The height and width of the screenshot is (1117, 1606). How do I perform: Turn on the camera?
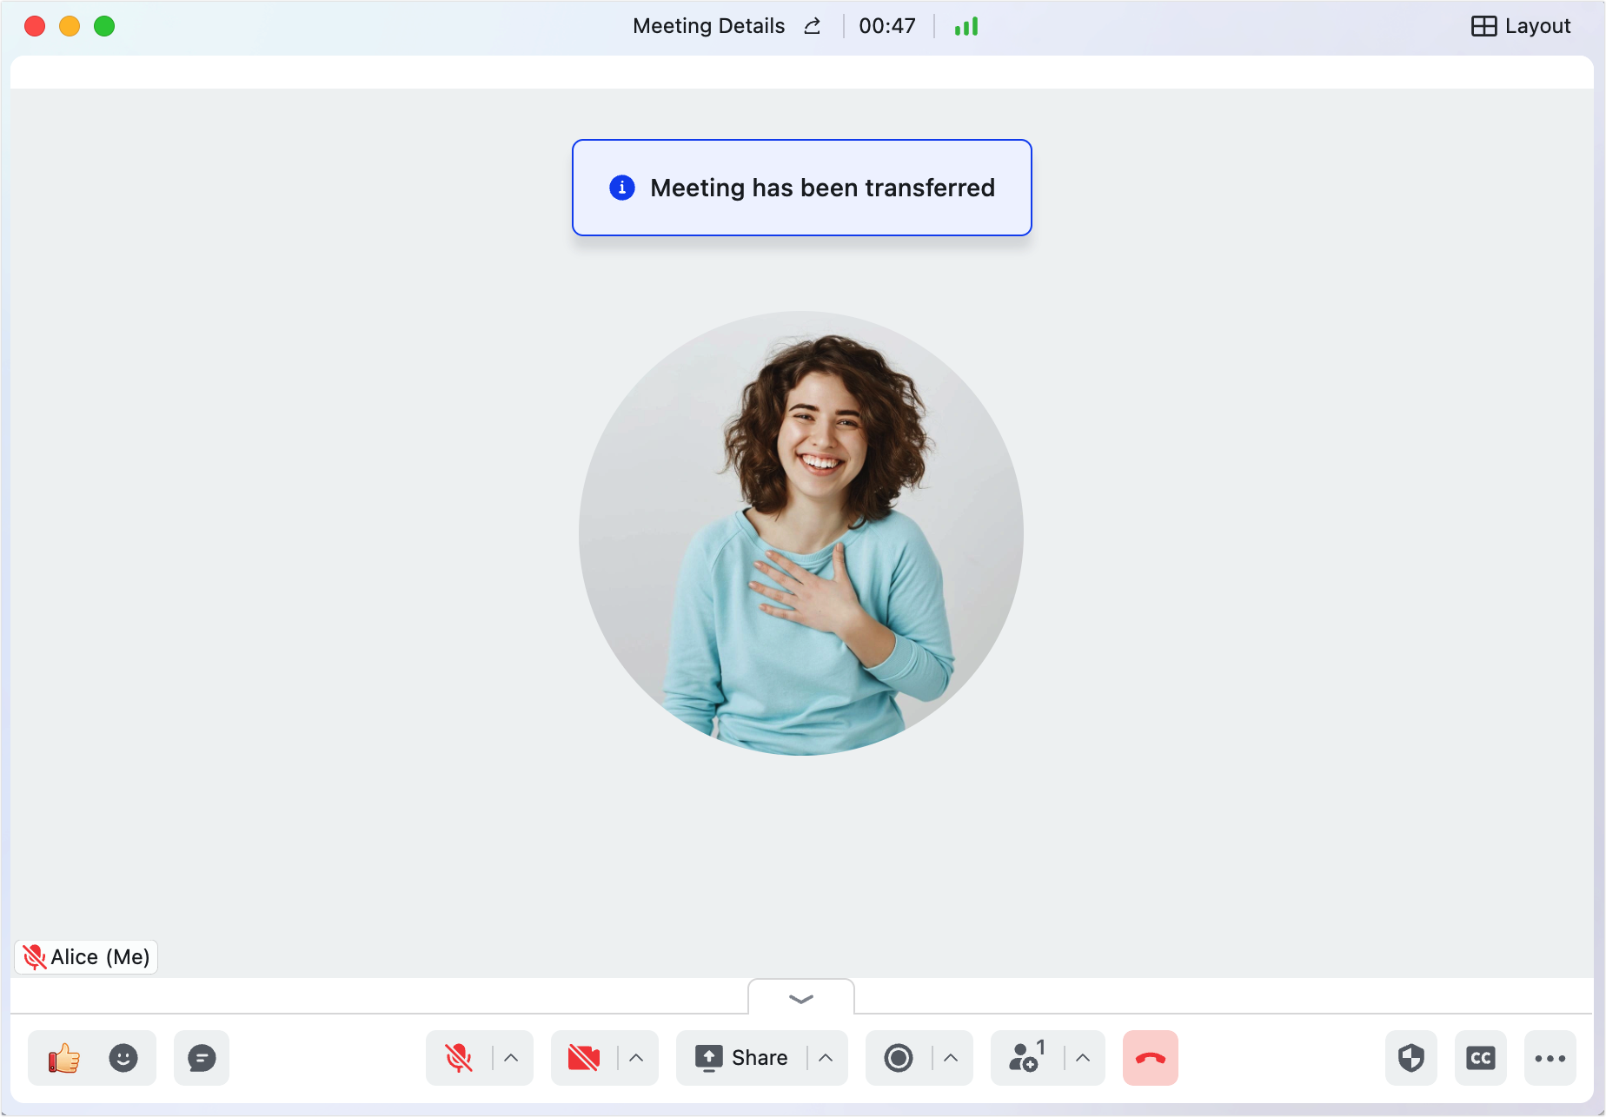click(581, 1058)
